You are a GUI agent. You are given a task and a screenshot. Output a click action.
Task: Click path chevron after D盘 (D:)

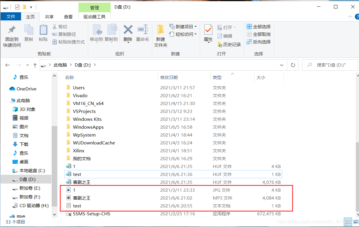(x=95, y=65)
